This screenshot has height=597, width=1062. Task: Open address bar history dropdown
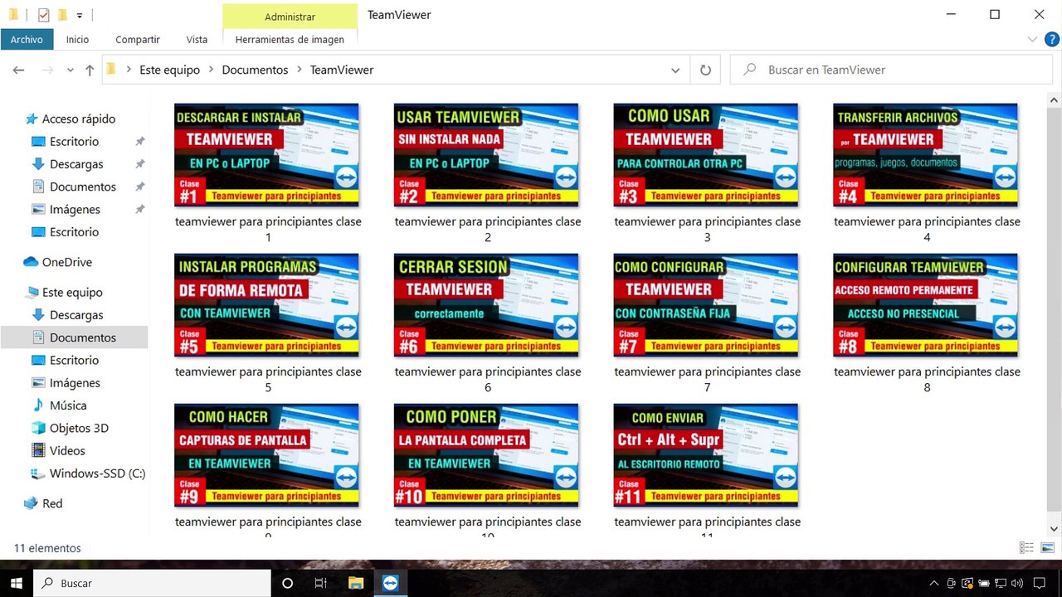click(675, 70)
